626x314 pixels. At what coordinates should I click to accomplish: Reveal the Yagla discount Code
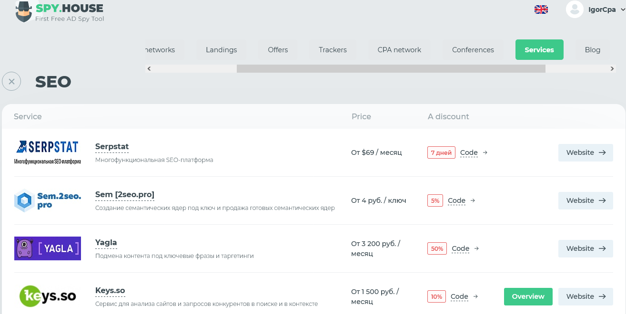460,249
